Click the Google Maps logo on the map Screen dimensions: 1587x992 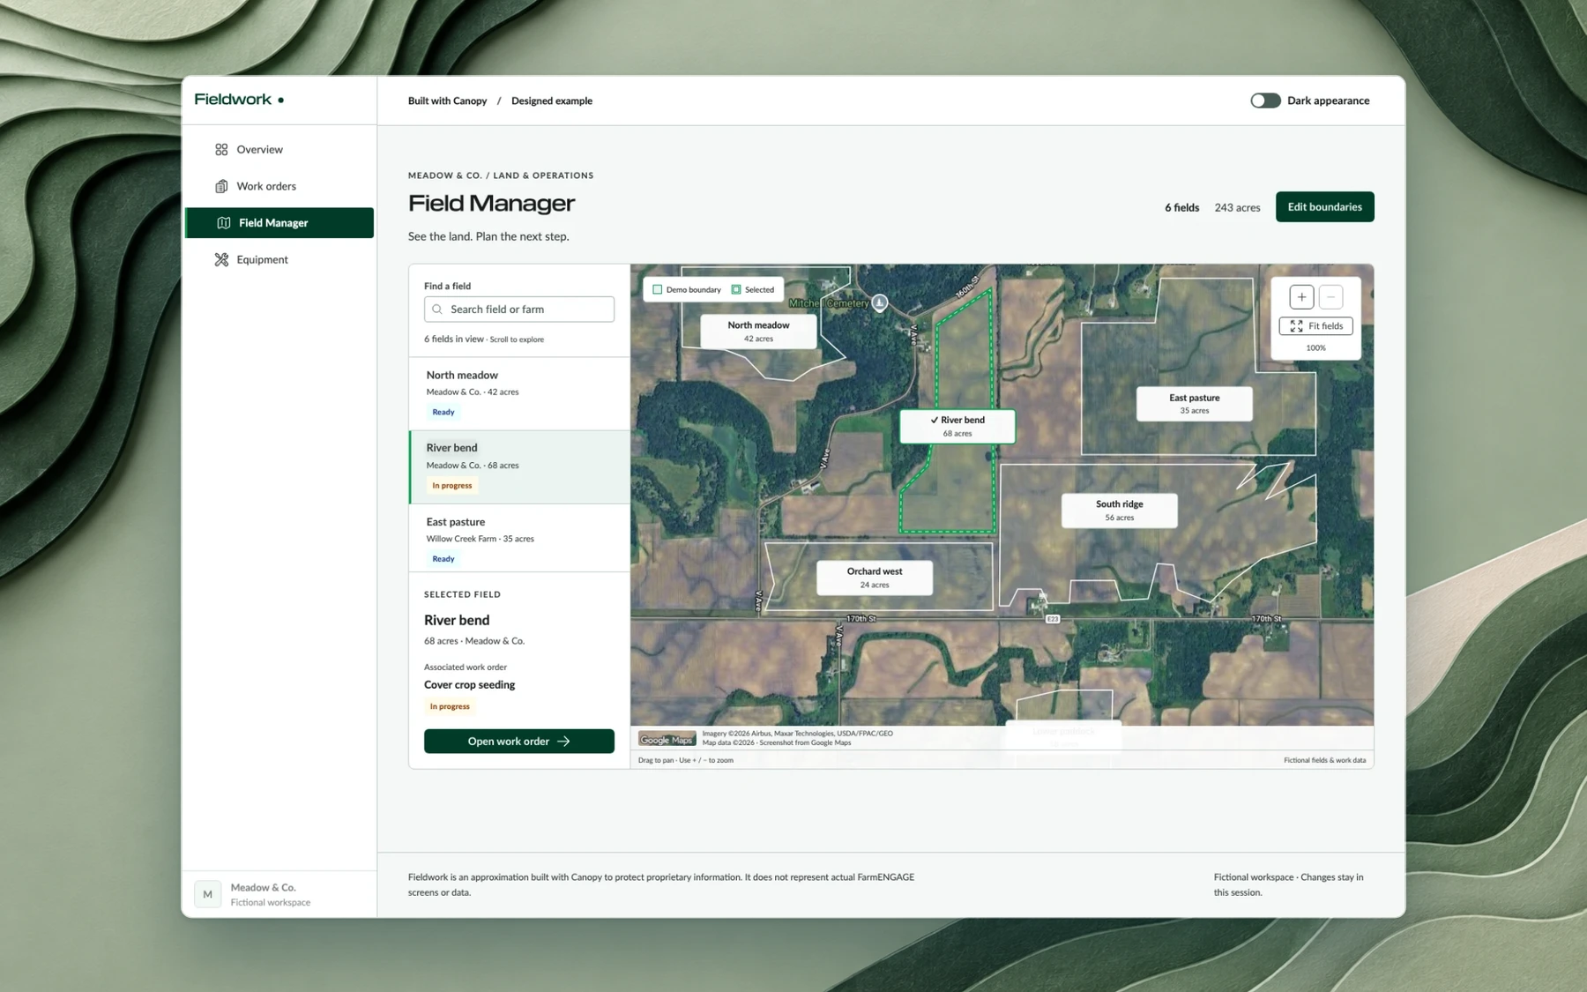click(x=667, y=740)
